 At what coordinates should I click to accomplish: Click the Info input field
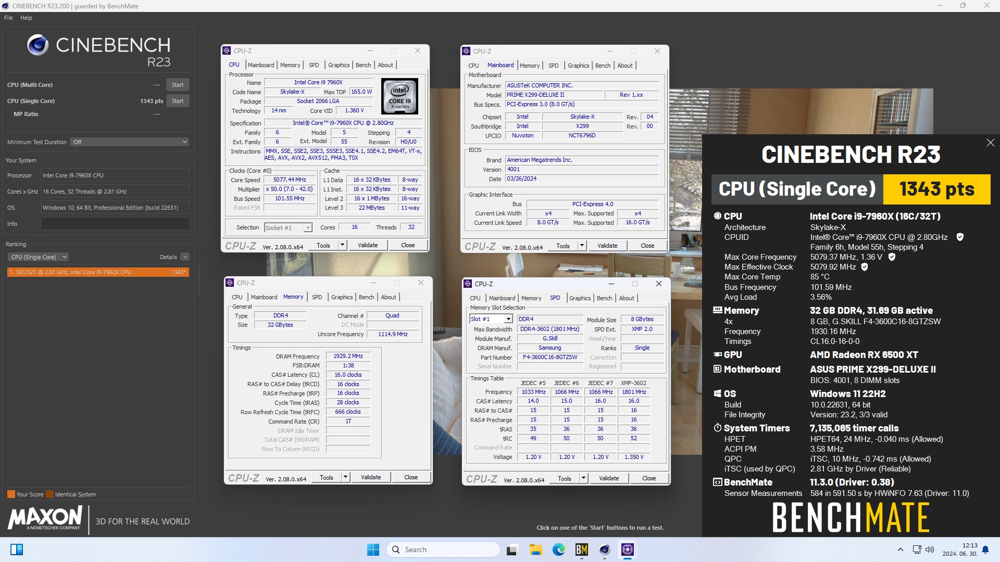(115, 224)
